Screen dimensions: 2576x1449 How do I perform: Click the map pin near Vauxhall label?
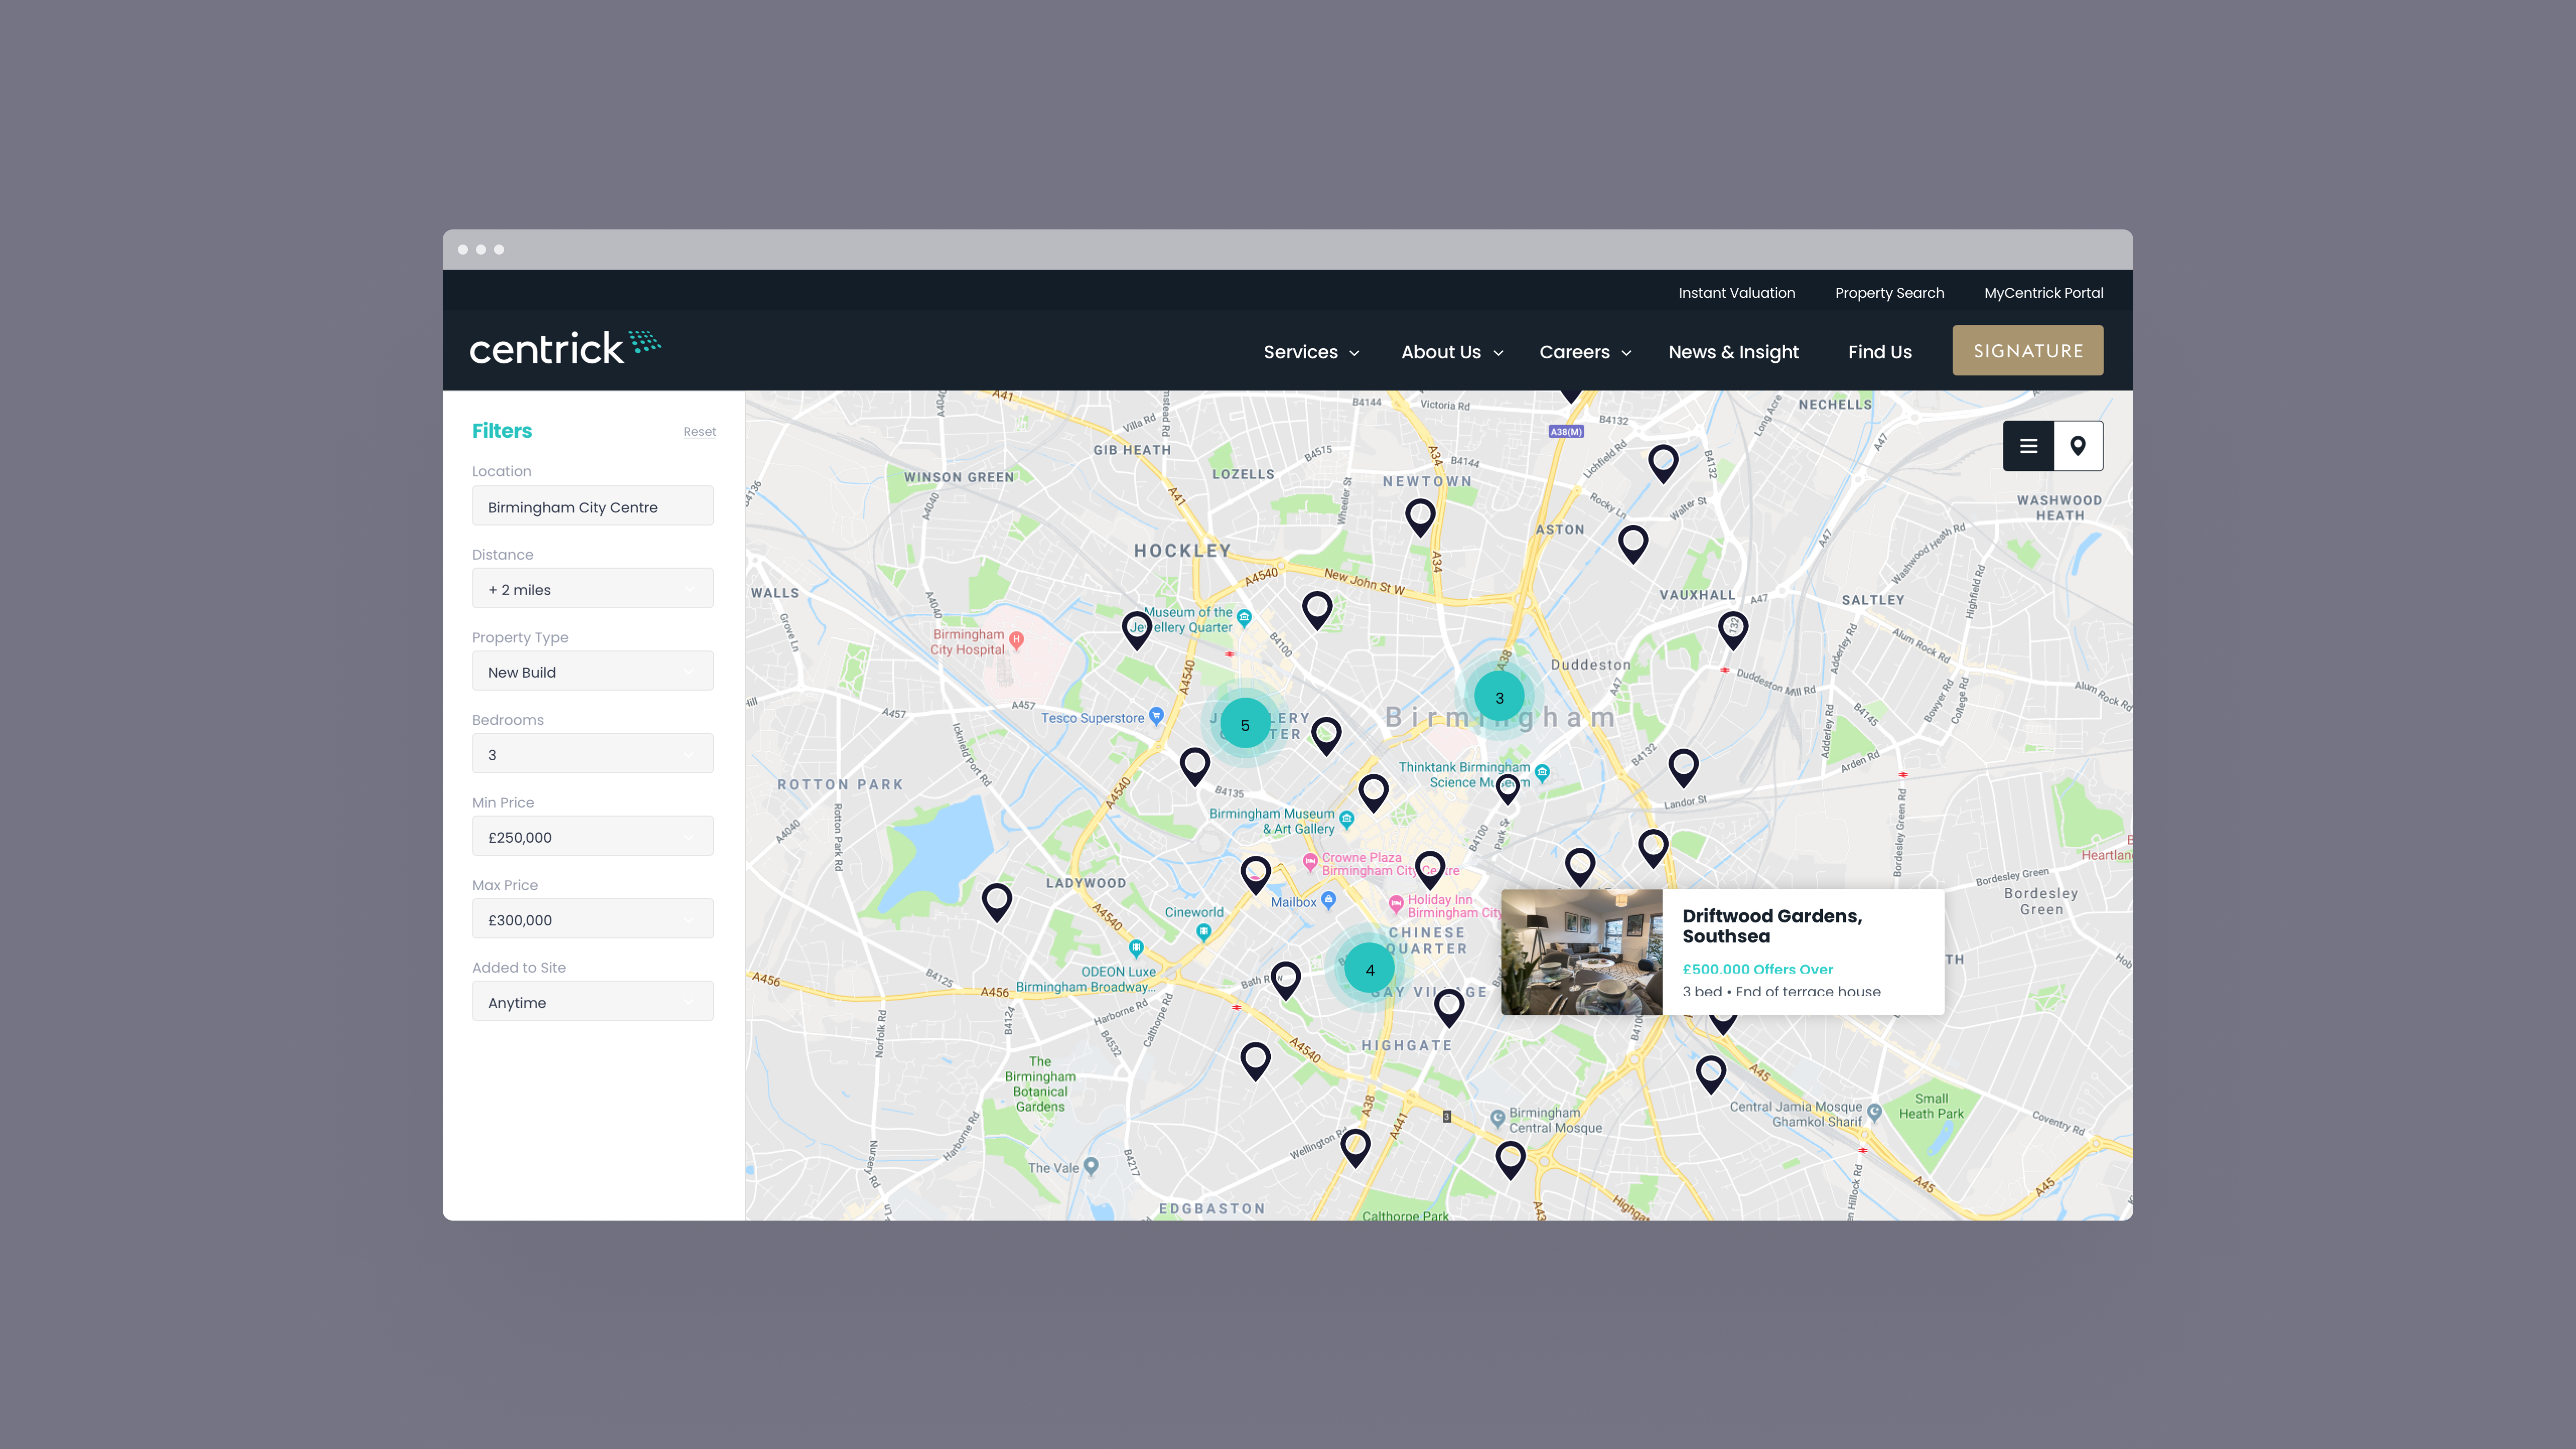(1733, 628)
